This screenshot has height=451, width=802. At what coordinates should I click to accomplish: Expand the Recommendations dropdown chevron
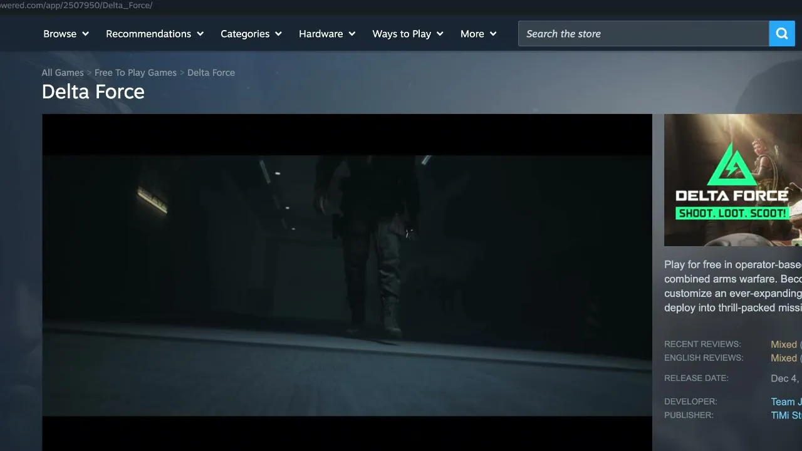click(200, 34)
